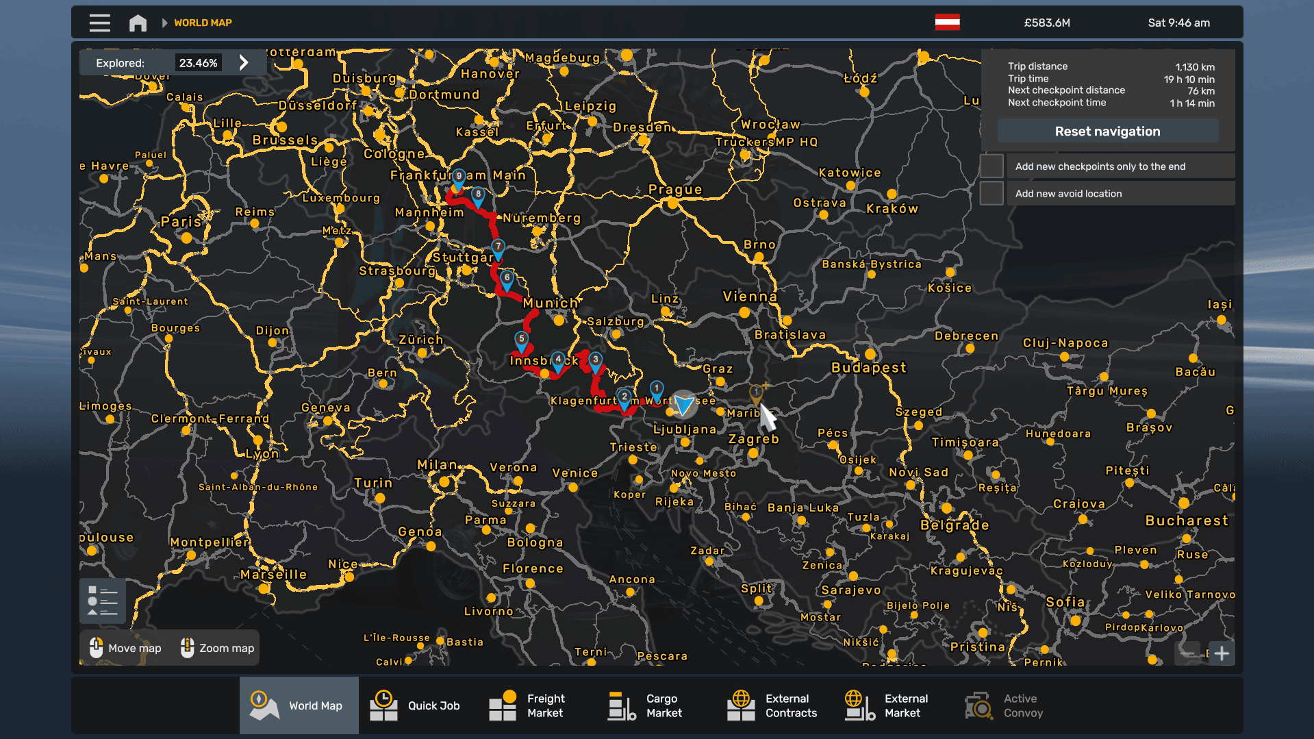Viewport: 1314px width, 739px height.
Task: Click the Zagreb city label
Action: click(753, 439)
